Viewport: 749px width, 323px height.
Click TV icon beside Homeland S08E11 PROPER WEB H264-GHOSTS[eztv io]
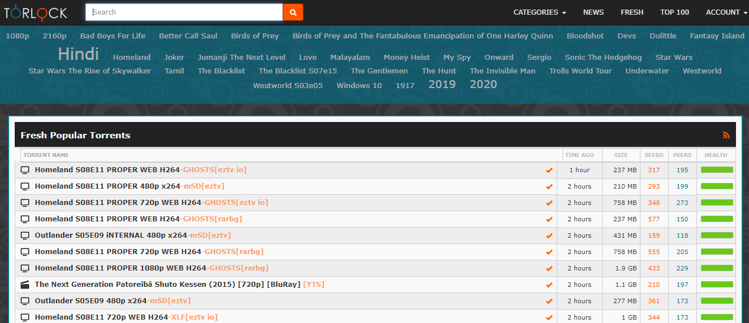tap(25, 170)
